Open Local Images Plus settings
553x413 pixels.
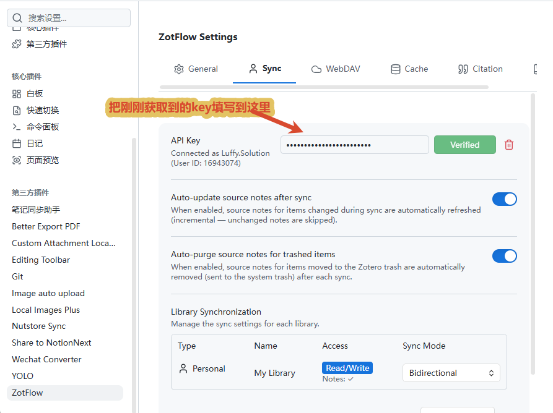[46, 310]
